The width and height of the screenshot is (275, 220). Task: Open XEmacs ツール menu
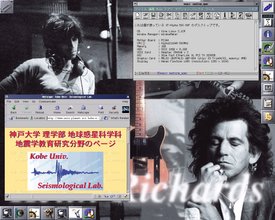(x=210, y=9)
